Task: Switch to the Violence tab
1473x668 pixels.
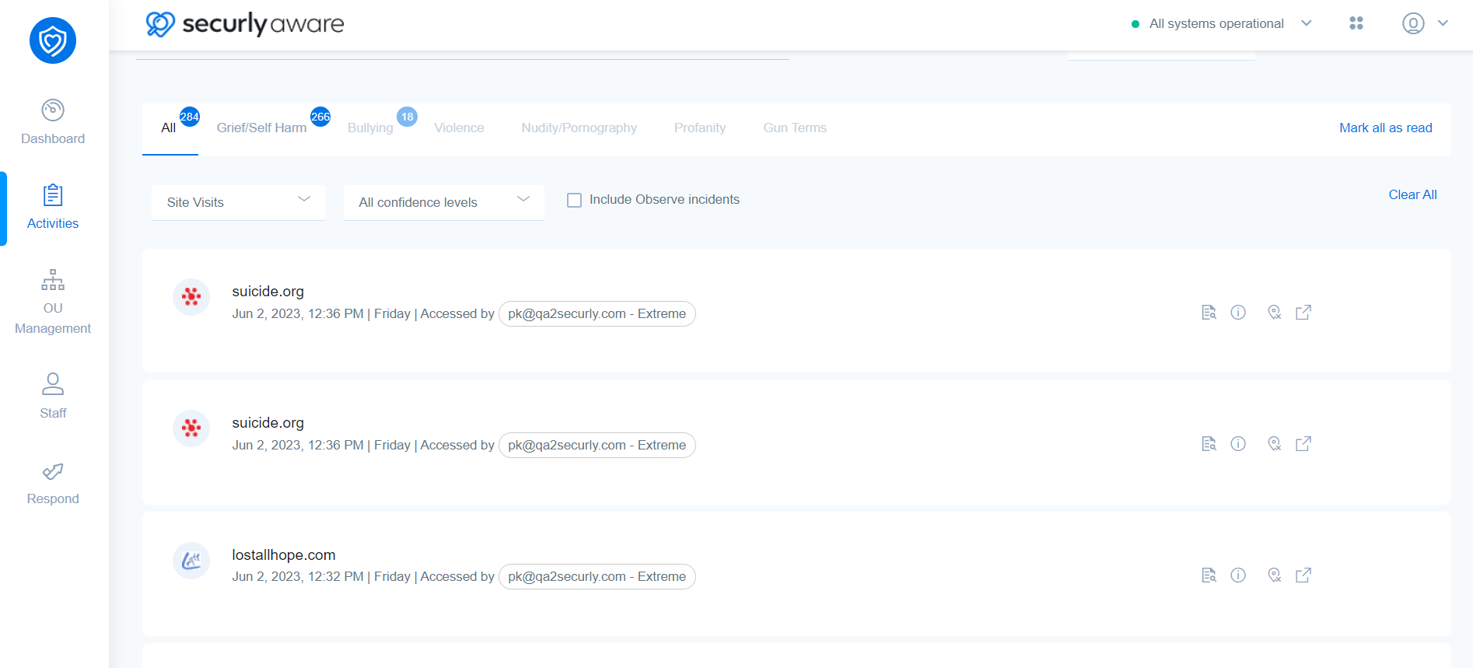Action: [460, 128]
